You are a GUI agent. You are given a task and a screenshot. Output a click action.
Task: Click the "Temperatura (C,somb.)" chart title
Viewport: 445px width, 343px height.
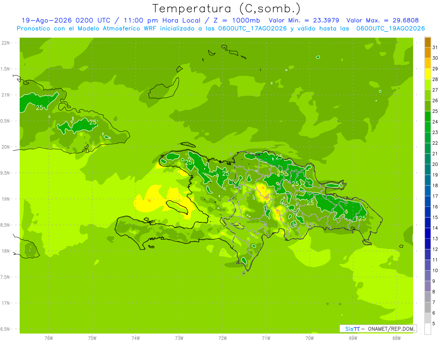226,9
